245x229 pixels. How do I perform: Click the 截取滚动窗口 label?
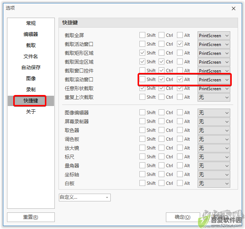[79, 80]
